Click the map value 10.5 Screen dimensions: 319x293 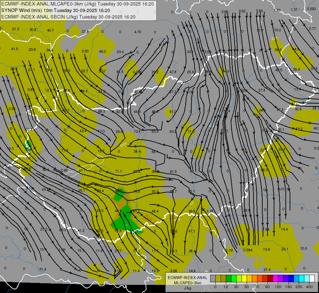304,248
